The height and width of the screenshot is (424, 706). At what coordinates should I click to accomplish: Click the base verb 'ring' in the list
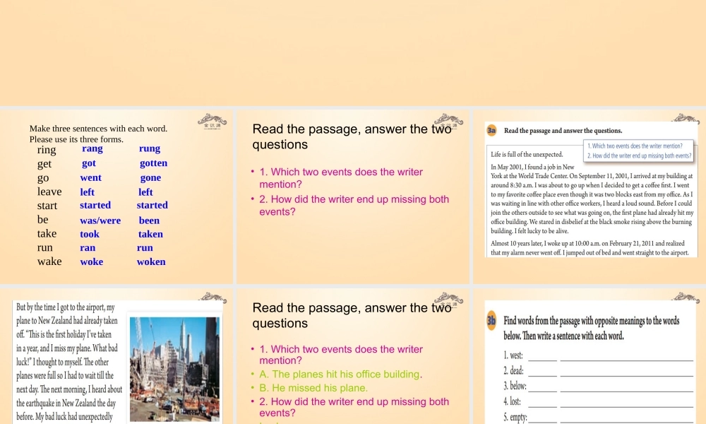47,150
